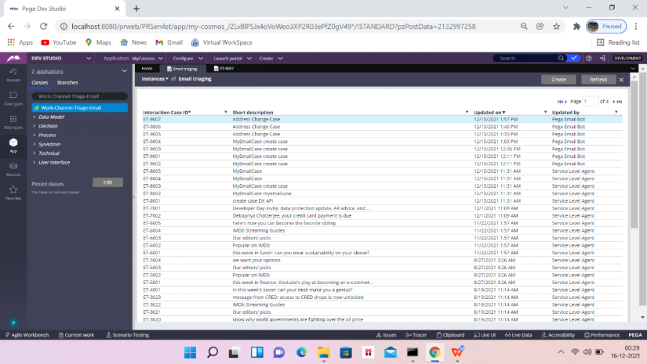The height and width of the screenshot is (364, 647).
Task: Switch to the ET-9007 tab
Action: [x=224, y=68]
